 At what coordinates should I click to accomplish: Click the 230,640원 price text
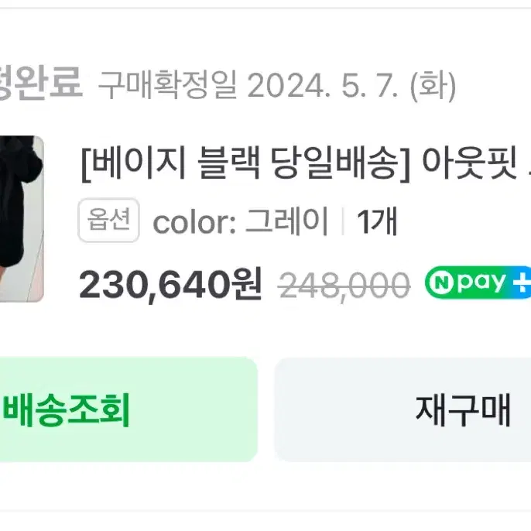click(170, 284)
